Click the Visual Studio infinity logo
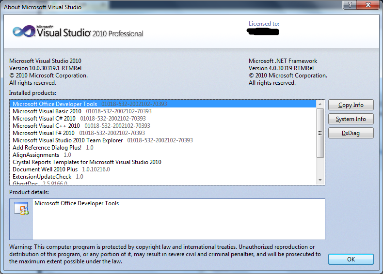Screen dimensions: 383x274 24,31
